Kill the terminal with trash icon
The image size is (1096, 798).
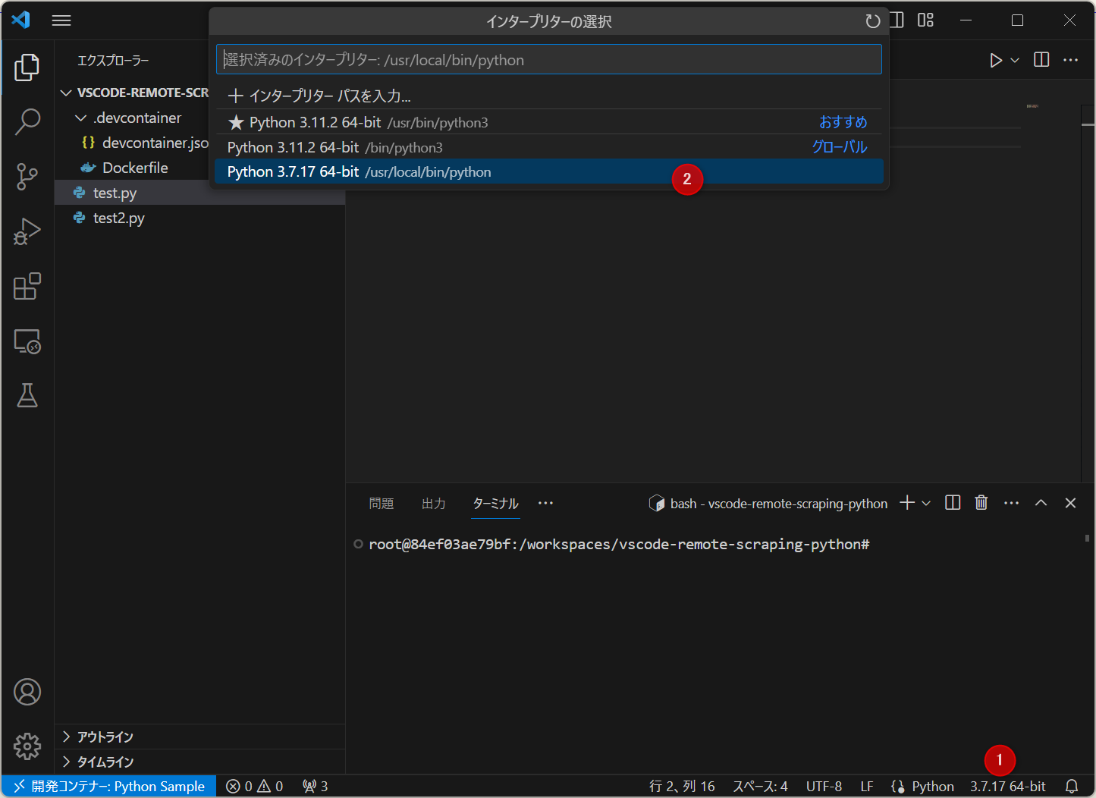[981, 503]
